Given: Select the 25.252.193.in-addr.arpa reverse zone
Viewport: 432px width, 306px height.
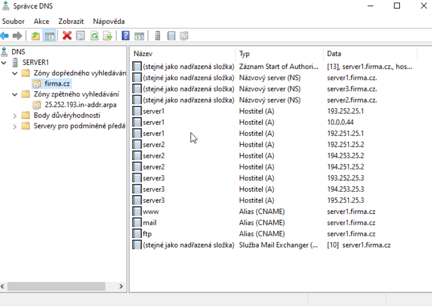Looking at the screenshot, I should click(x=81, y=105).
